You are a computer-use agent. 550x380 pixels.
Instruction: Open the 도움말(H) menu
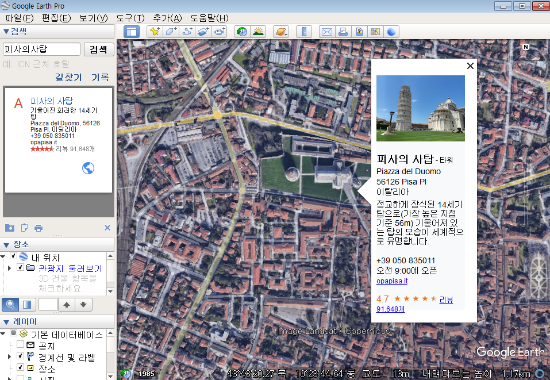[x=209, y=18]
